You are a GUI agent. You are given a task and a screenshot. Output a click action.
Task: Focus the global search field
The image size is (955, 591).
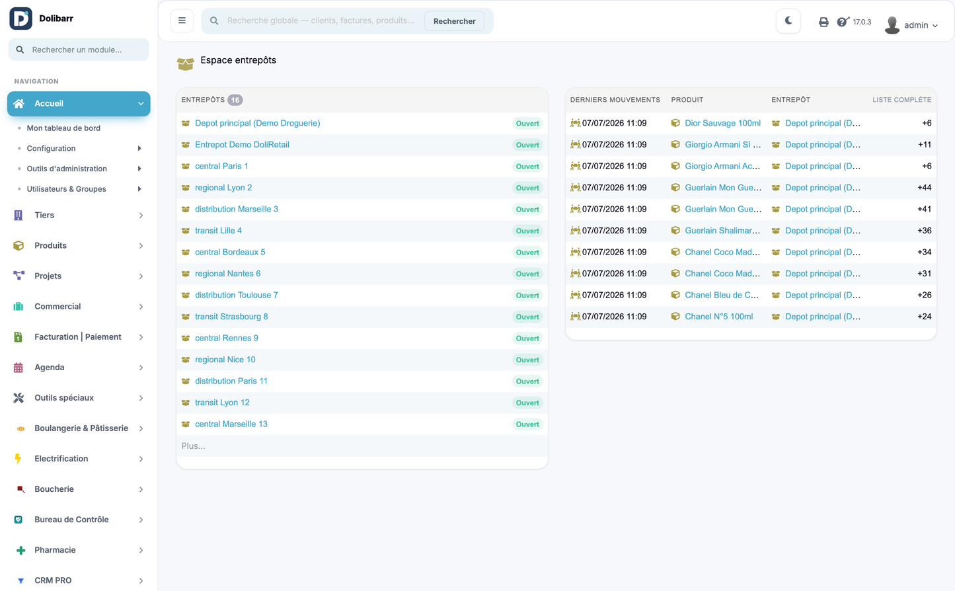(x=322, y=20)
